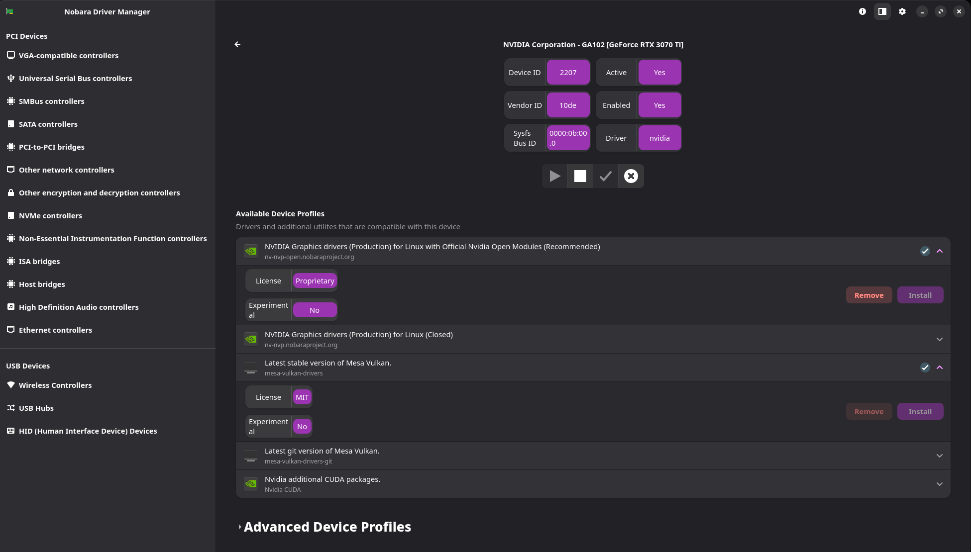Select VGA-compatible controllers in sidebar
Viewport: 971px width, 552px height.
(x=69, y=56)
